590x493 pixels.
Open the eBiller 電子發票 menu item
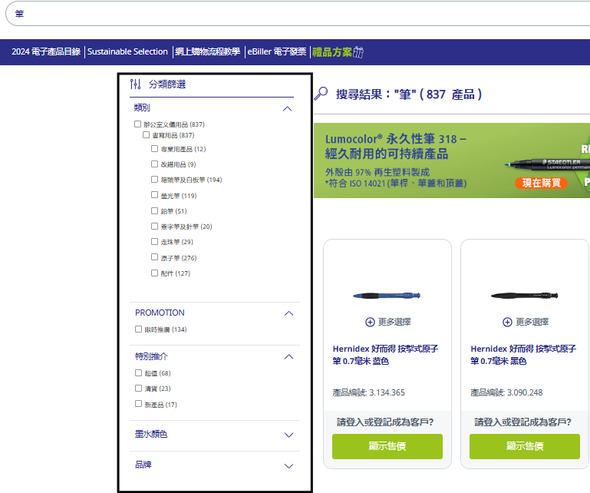(276, 51)
